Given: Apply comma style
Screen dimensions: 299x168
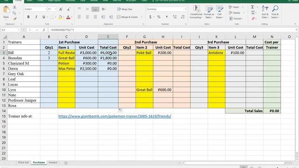Looking at the screenshot, I should click(167, 17).
